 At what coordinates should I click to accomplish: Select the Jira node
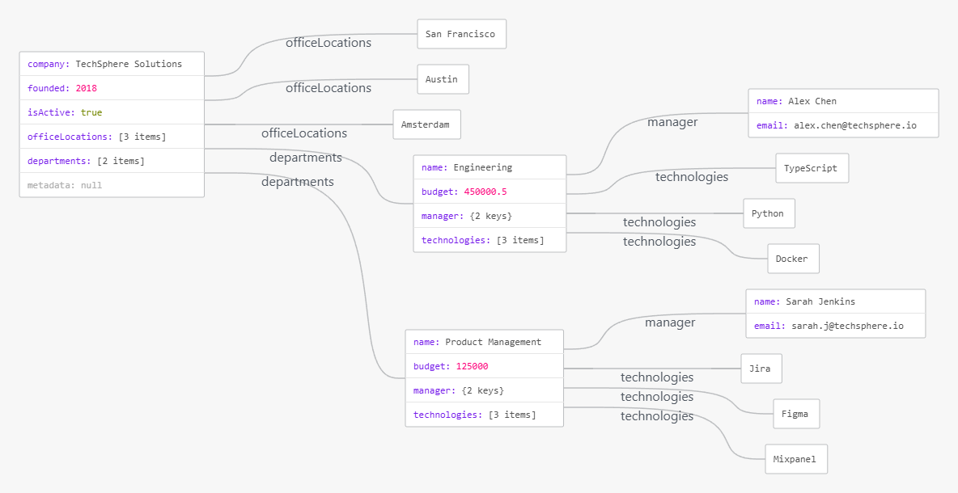point(761,369)
